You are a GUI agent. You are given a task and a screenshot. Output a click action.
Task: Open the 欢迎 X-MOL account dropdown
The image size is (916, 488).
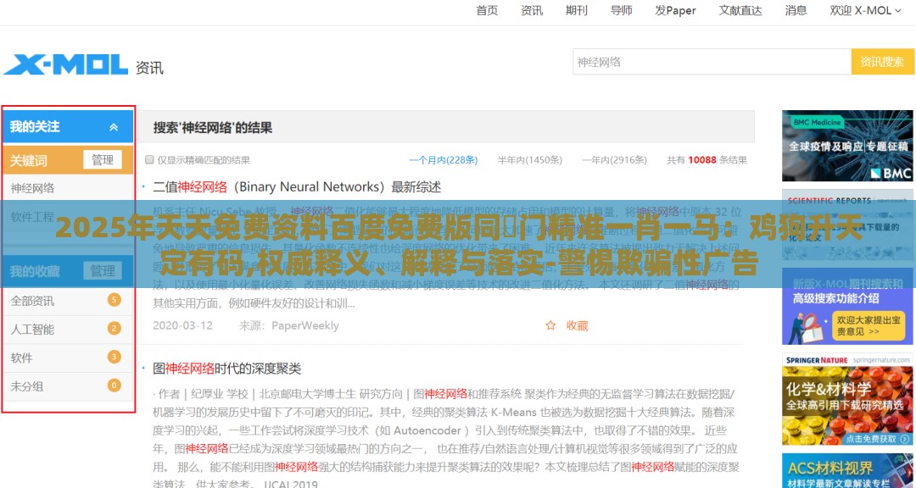coord(865,10)
